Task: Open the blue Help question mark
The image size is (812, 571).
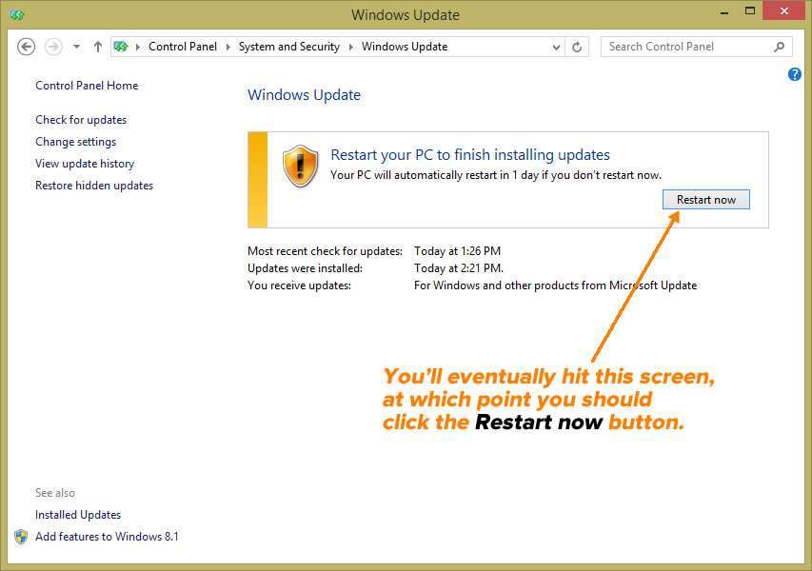Action: pos(795,74)
